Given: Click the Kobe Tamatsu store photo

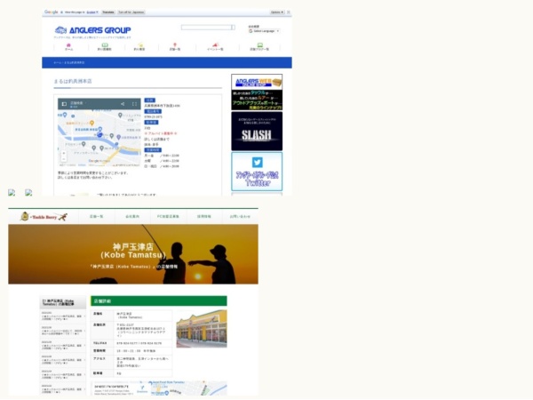Looking at the screenshot, I should (202, 328).
